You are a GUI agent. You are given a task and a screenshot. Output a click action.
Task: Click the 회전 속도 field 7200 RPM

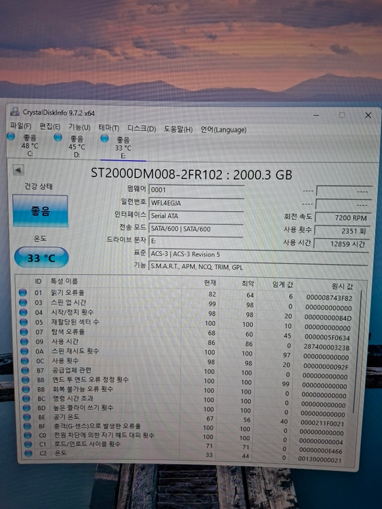coord(343,218)
